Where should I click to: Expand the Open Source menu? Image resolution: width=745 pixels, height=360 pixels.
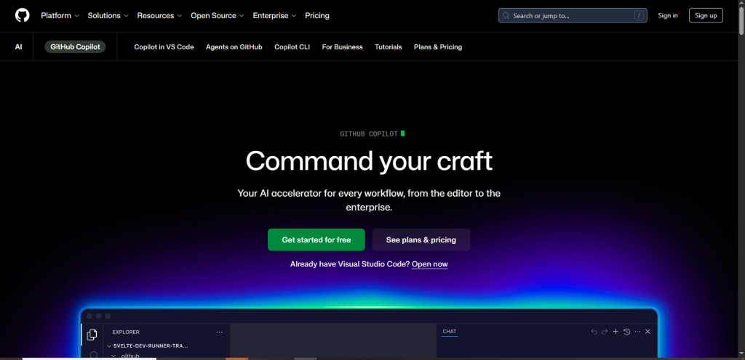[x=217, y=16]
